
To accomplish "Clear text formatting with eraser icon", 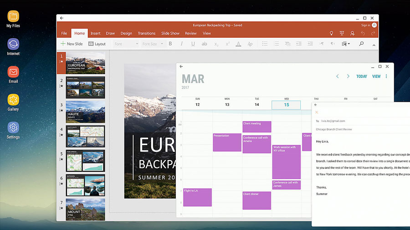I will tap(250, 44).
